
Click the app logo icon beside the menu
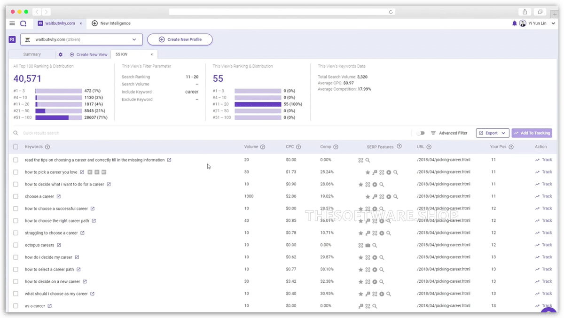(23, 23)
